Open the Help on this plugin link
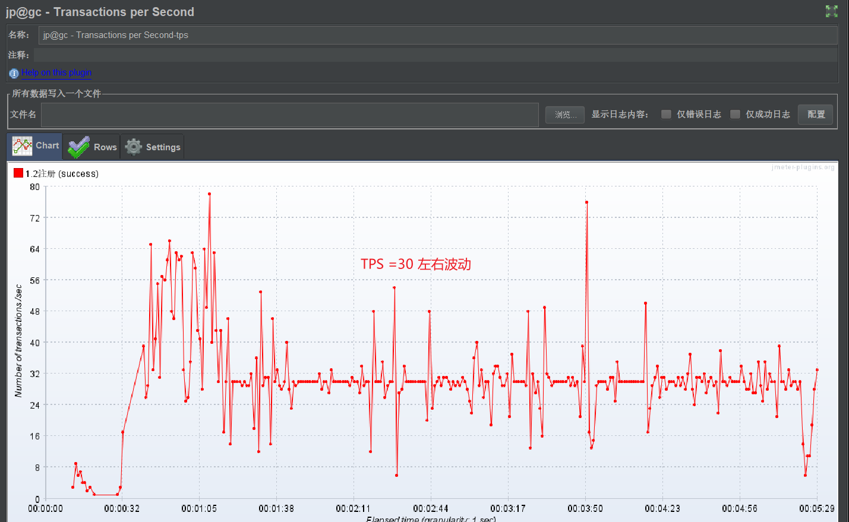This screenshot has width=849, height=522. click(x=56, y=72)
